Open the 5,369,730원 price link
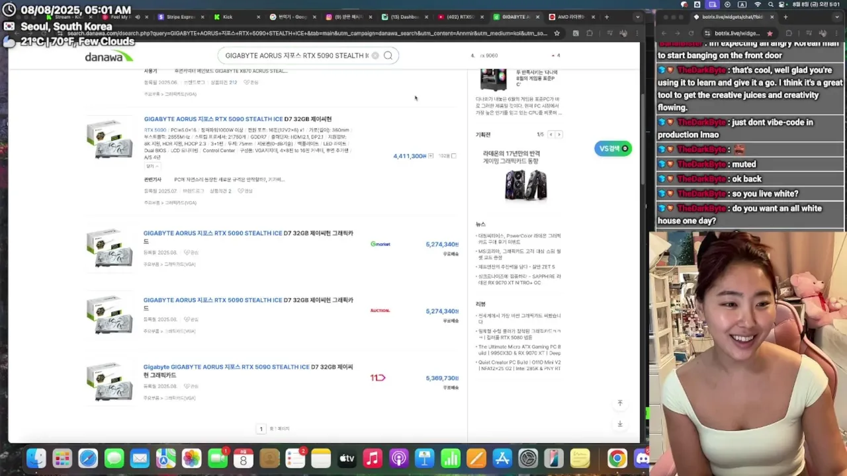This screenshot has height=476, width=847. click(x=442, y=378)
